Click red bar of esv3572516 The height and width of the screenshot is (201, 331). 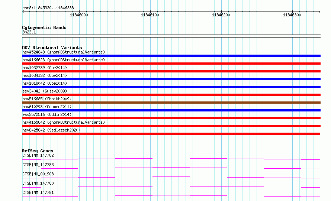[x=171, y=118]
